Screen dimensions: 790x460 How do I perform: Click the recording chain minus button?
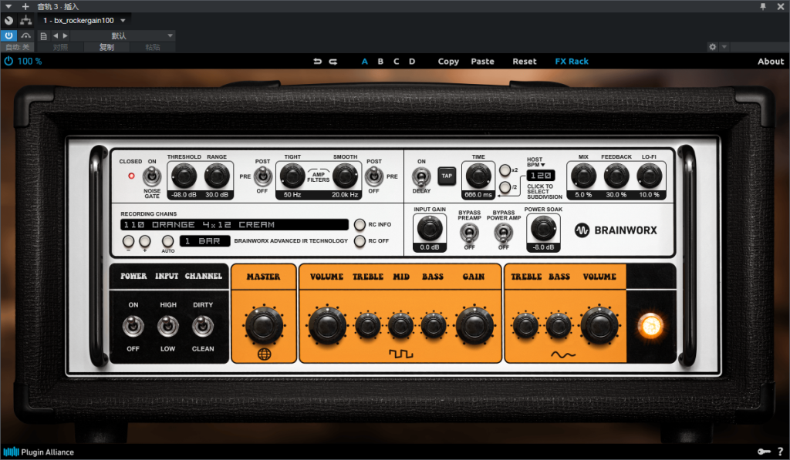tap(129, 241)
